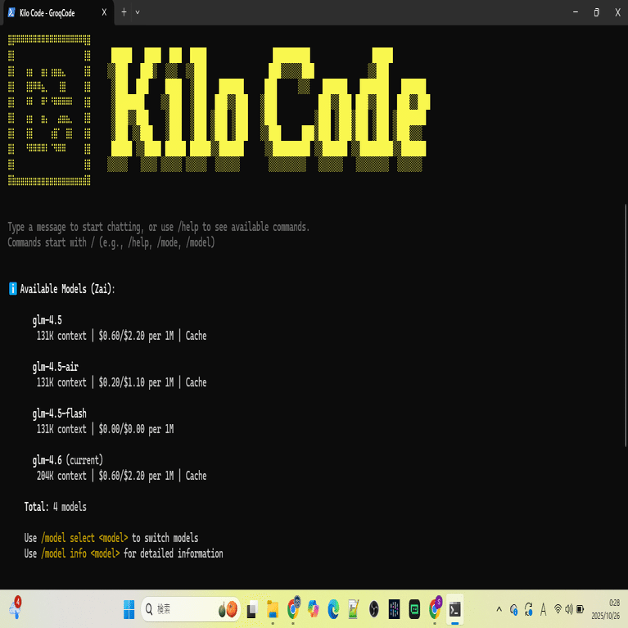Click the /model info <model> command text
This screenshot has width=628, height=628.
(x=80, y=553)
